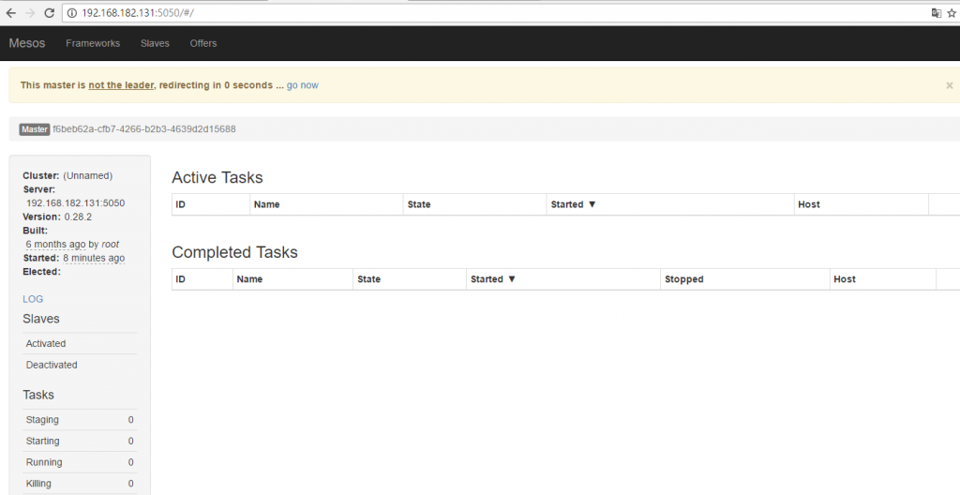The image size is (960, 495).
Task: Click '8 minutes ago' started timestamp
Action: 94,258
